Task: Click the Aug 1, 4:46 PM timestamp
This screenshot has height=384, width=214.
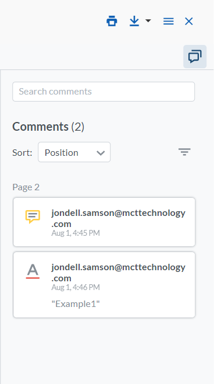Action: pyautogui.click(x=76, y=287)
